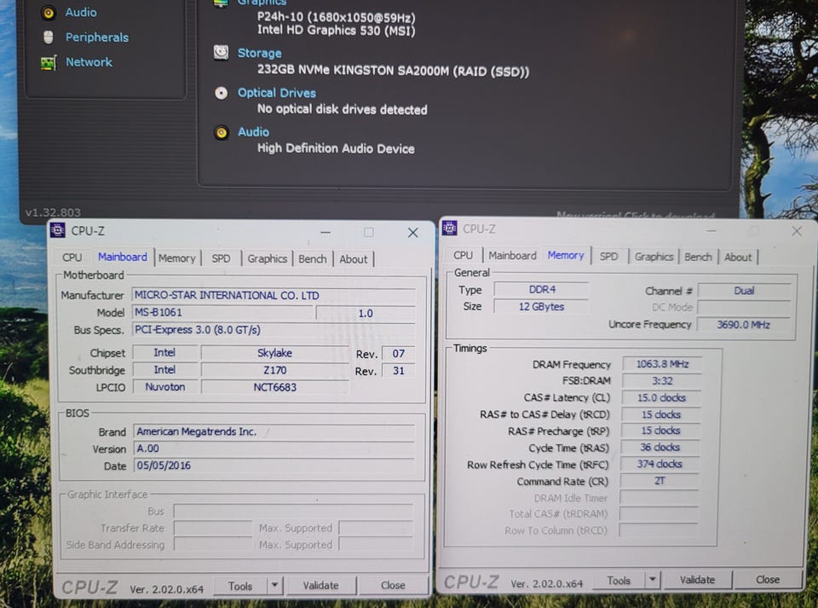
Task: Click memory Type field DDR4
Action: pos(542,290)
